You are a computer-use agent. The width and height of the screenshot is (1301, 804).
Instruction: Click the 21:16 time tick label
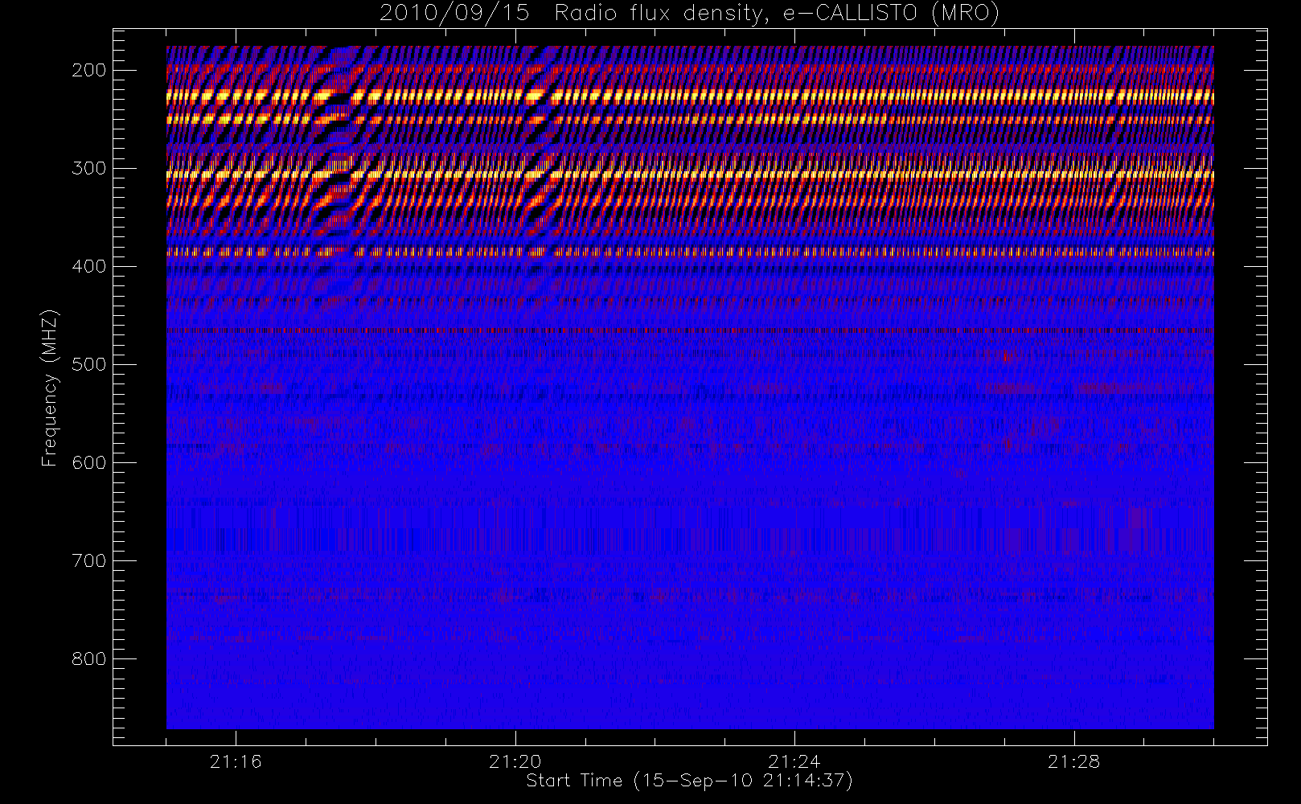pyautogui.click(x=236, y=761)
